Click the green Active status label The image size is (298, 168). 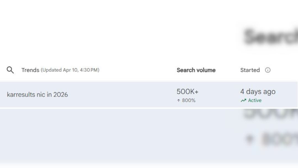point(255,100)
